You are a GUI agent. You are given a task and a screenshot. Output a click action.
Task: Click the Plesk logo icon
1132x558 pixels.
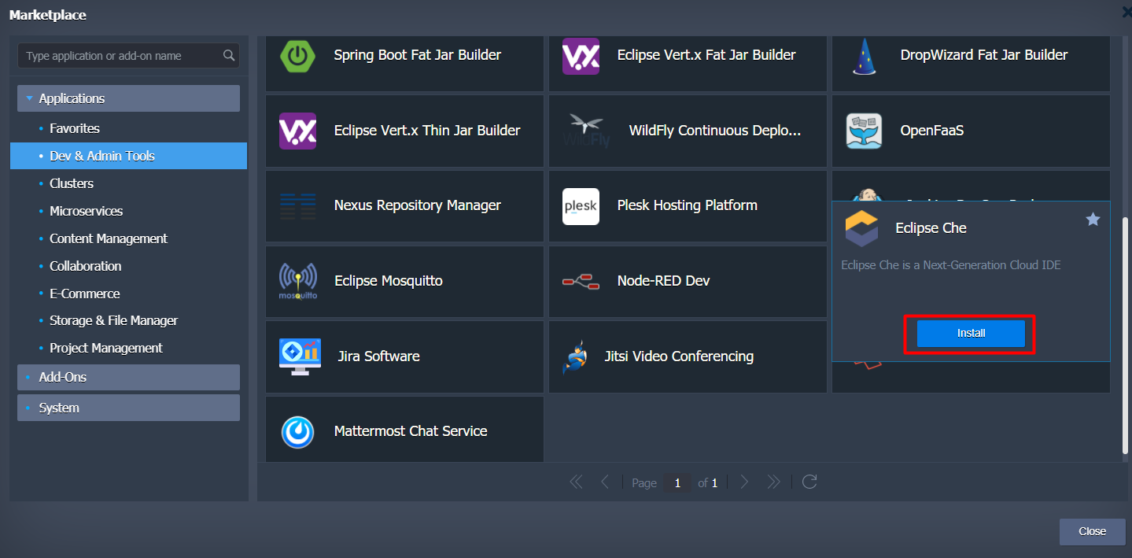pos(581,206)
